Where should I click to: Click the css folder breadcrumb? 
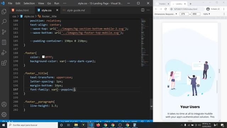click(14, 16)
